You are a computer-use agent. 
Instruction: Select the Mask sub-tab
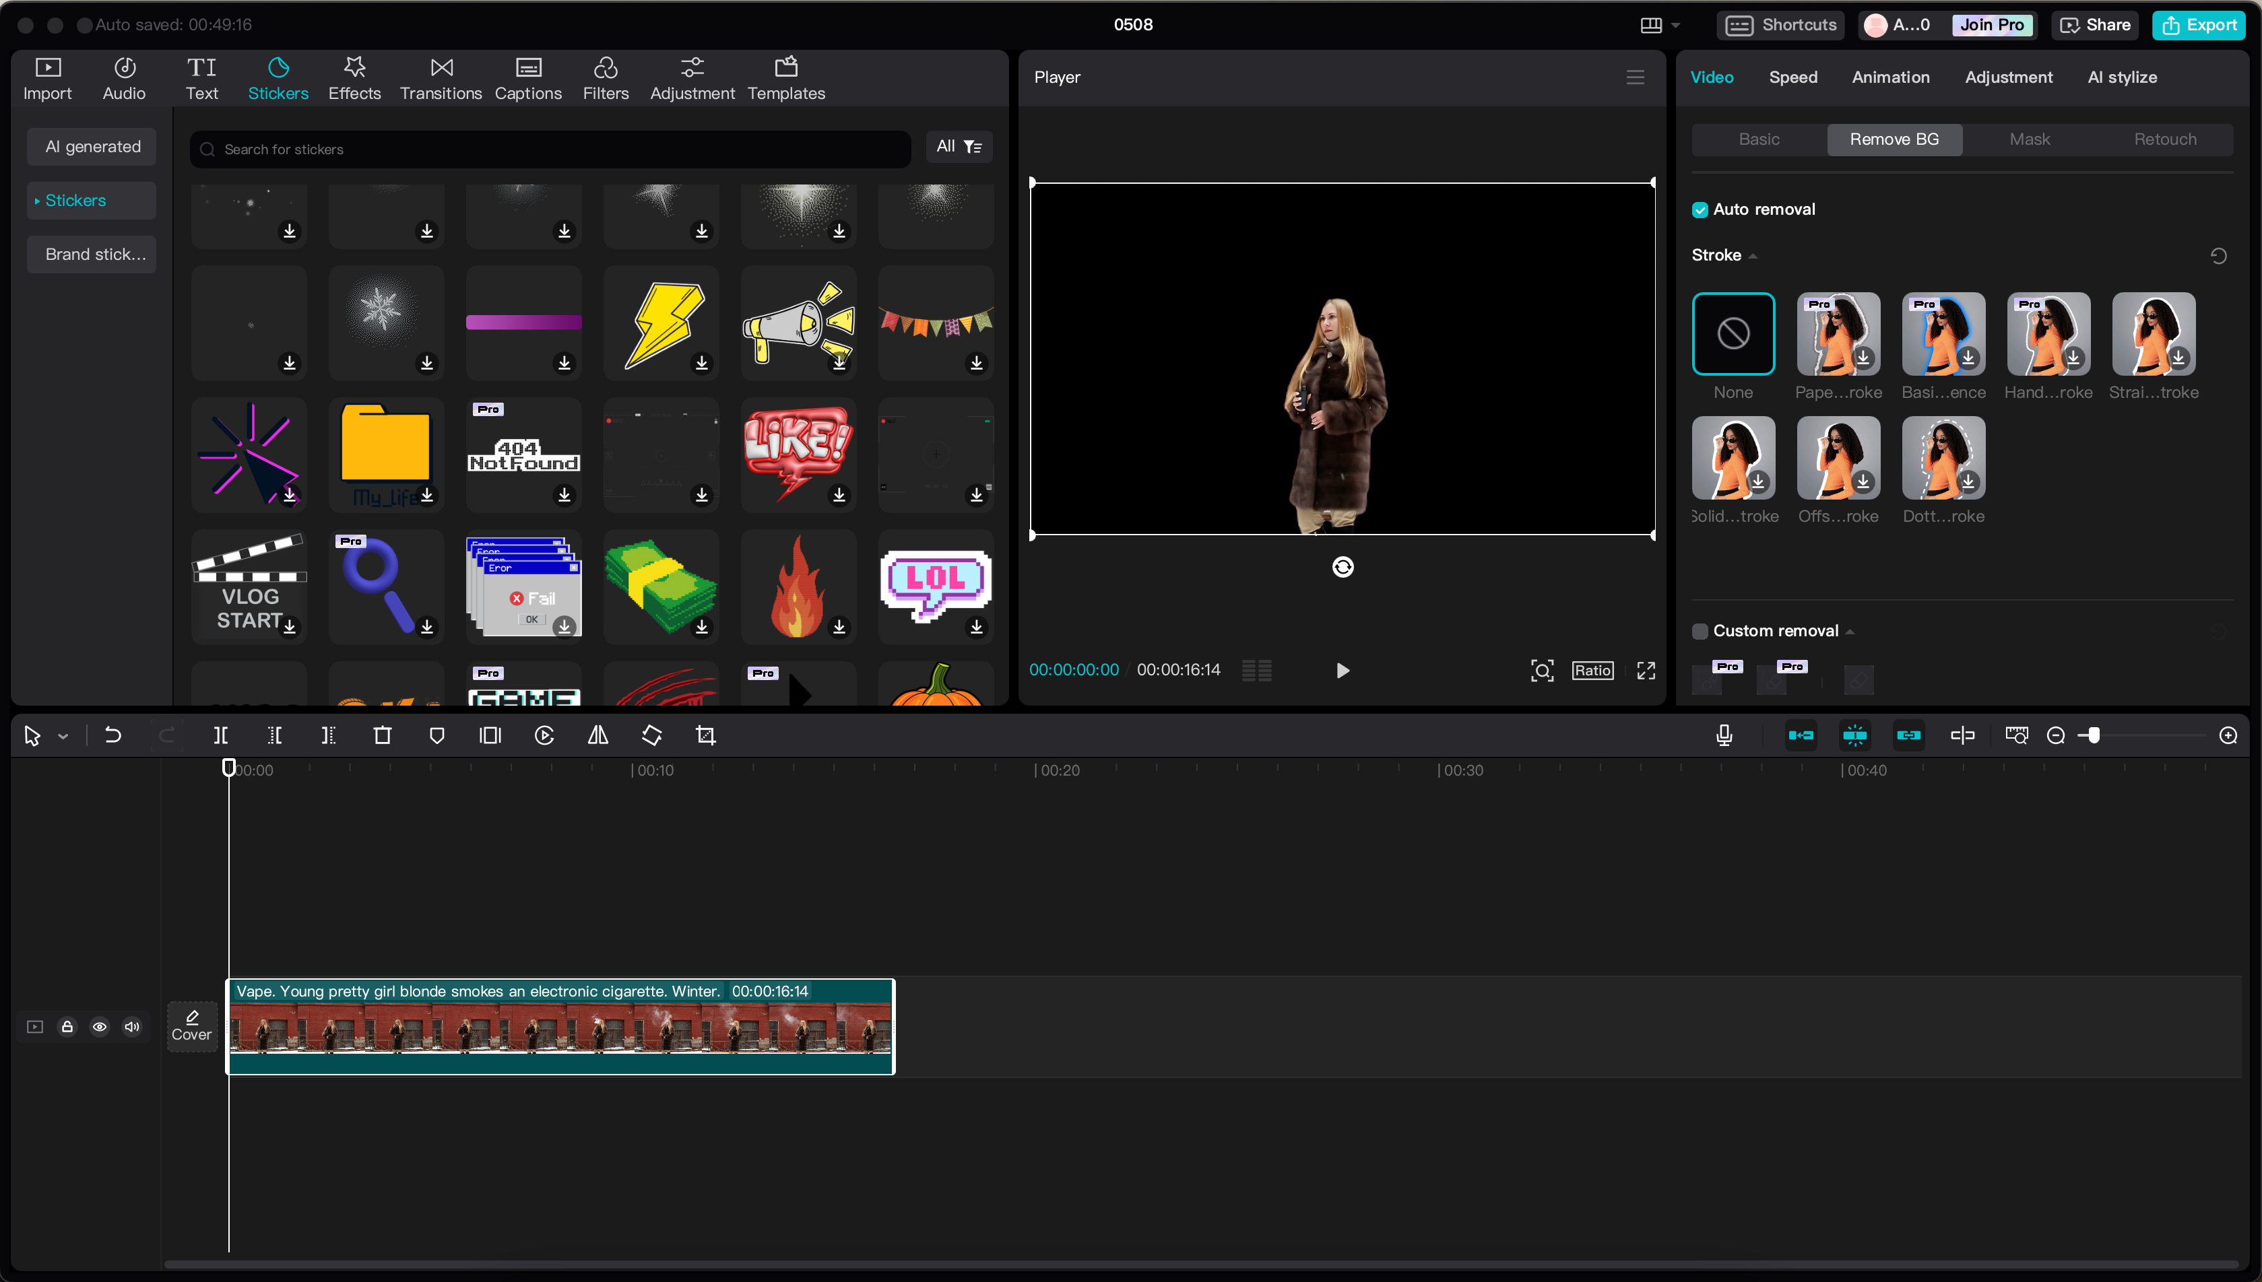pyautogui.click(x=2028, y=139)
